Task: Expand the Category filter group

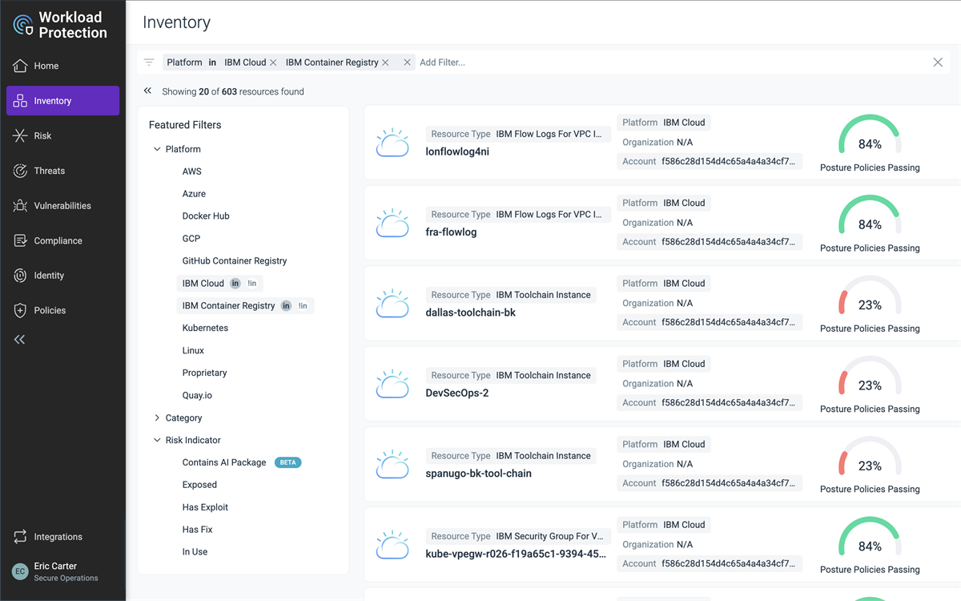Action: (x=157, y=418)
